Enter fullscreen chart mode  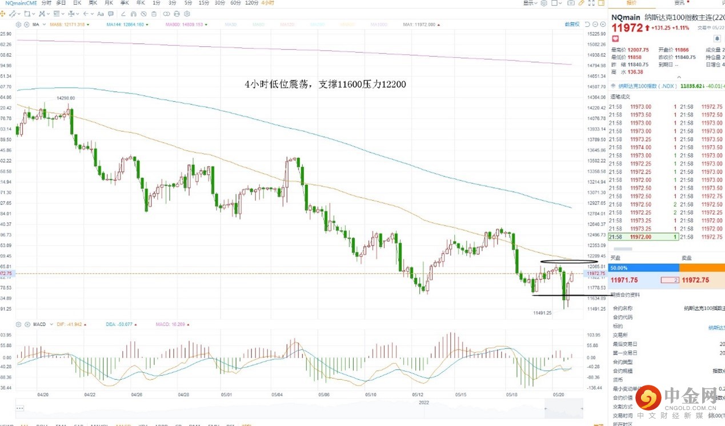(591, 3)
